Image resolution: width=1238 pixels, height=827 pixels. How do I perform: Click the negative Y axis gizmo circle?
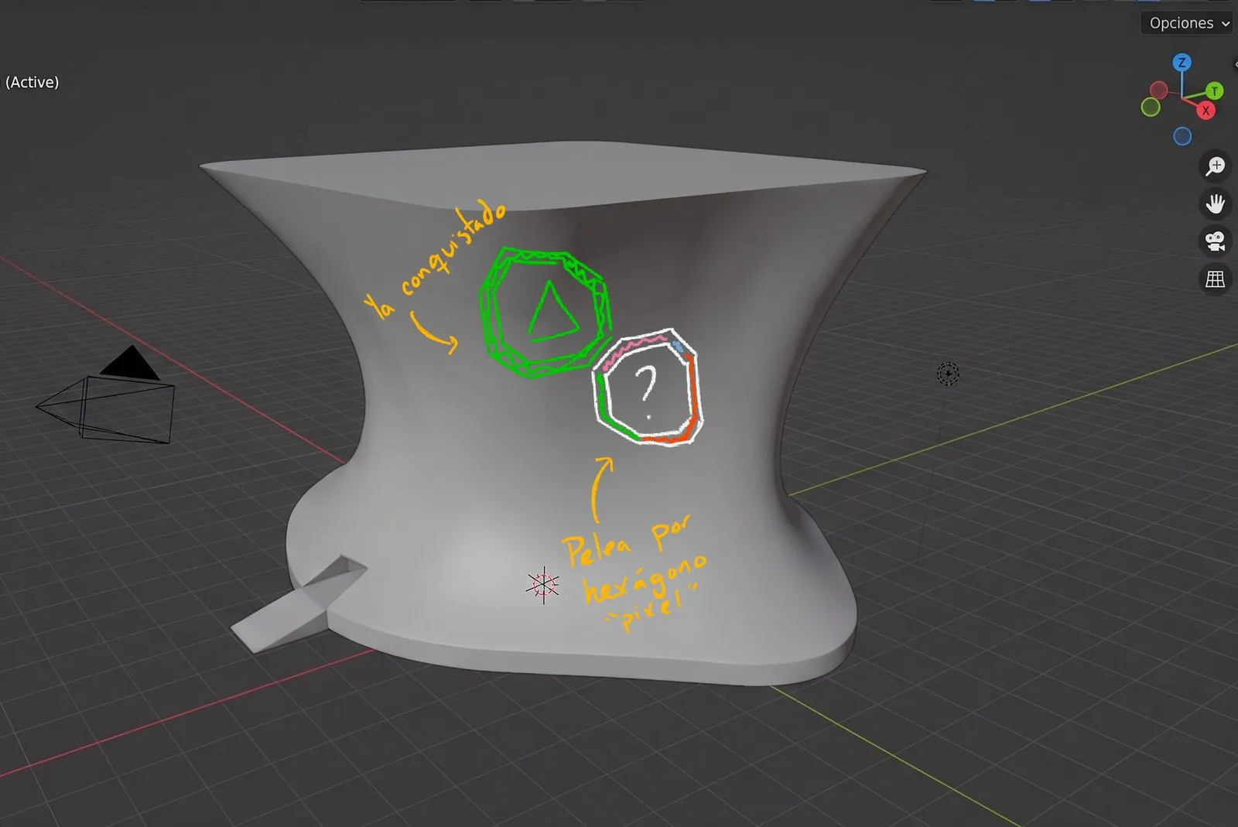pos(1151,108)
